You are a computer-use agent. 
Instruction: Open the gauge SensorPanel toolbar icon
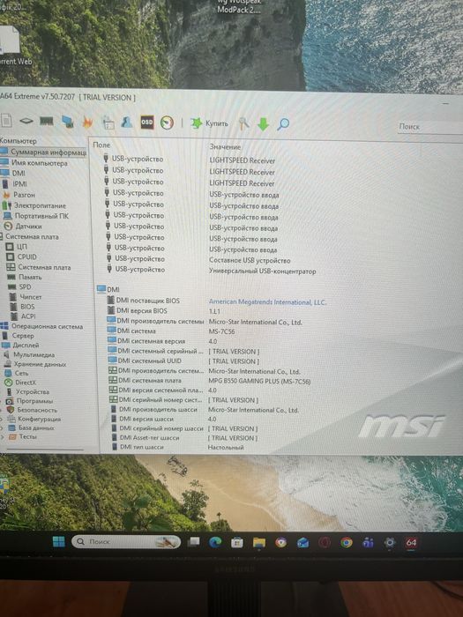[x=167, y=123]
